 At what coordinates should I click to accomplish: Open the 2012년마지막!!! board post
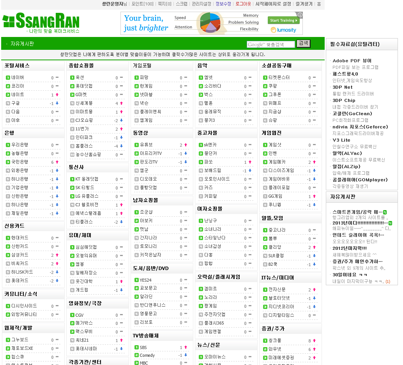click(x=350, y=248)
